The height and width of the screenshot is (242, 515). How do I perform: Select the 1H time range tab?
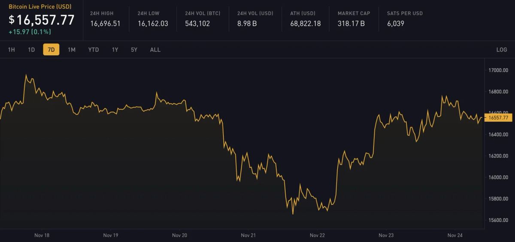[x=12, y=50]
